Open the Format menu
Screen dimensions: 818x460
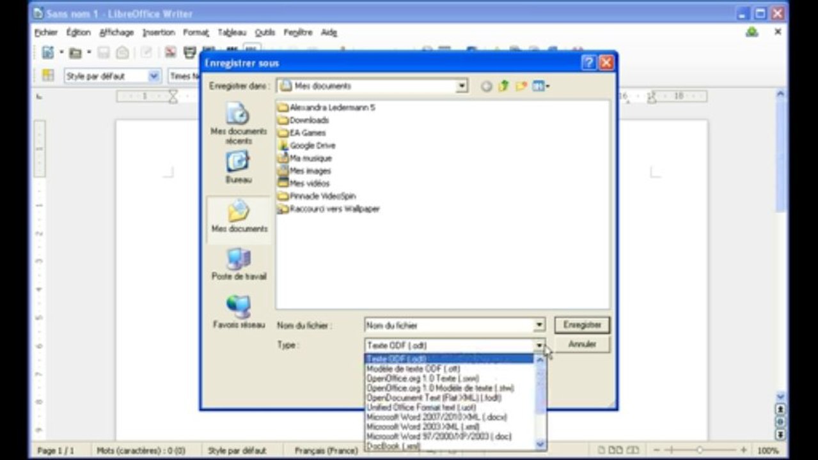pyautogui.click(x=196, y=32)
